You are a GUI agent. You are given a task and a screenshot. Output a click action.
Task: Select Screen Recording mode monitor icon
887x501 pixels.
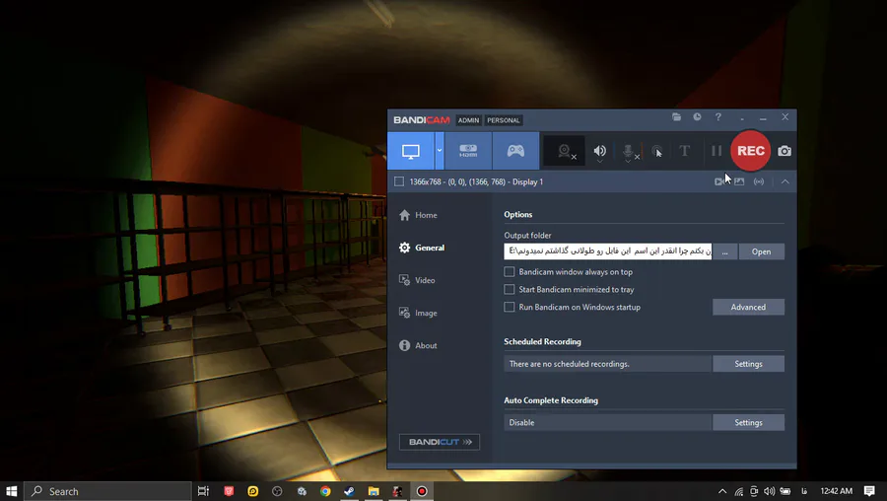(411, 151)
